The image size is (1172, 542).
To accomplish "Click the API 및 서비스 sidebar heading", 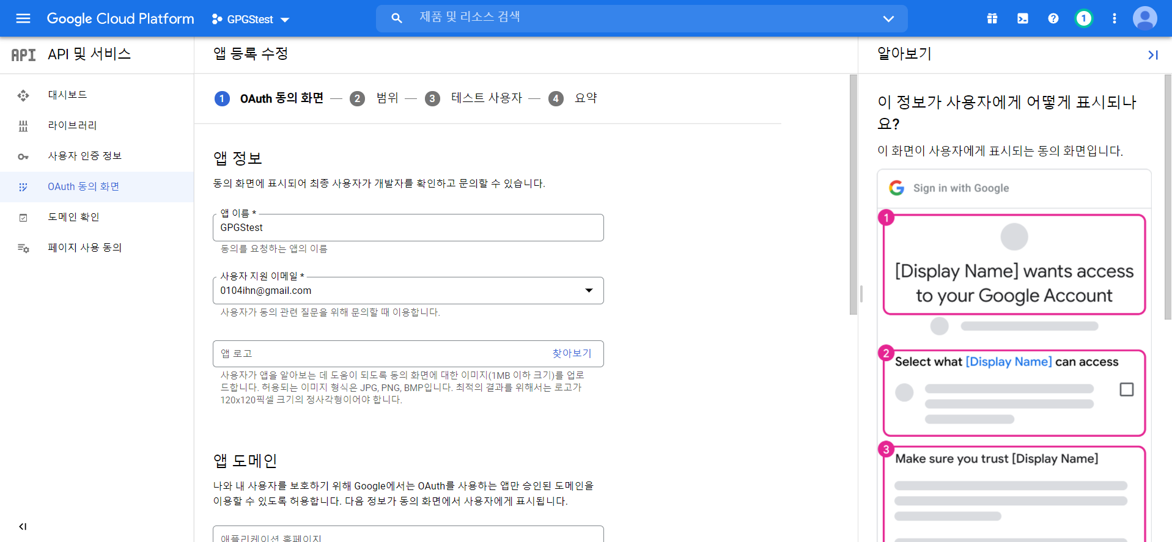I will point(89,54).
